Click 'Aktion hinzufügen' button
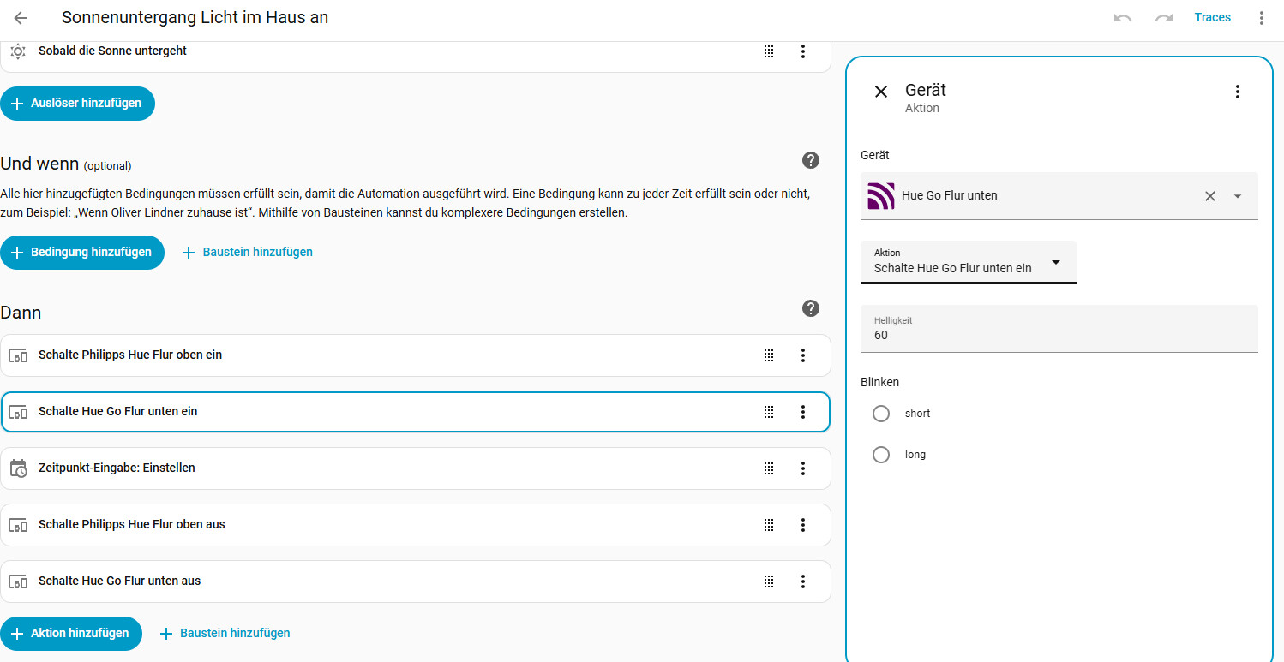1284x662 pixels. pos(70,634)
